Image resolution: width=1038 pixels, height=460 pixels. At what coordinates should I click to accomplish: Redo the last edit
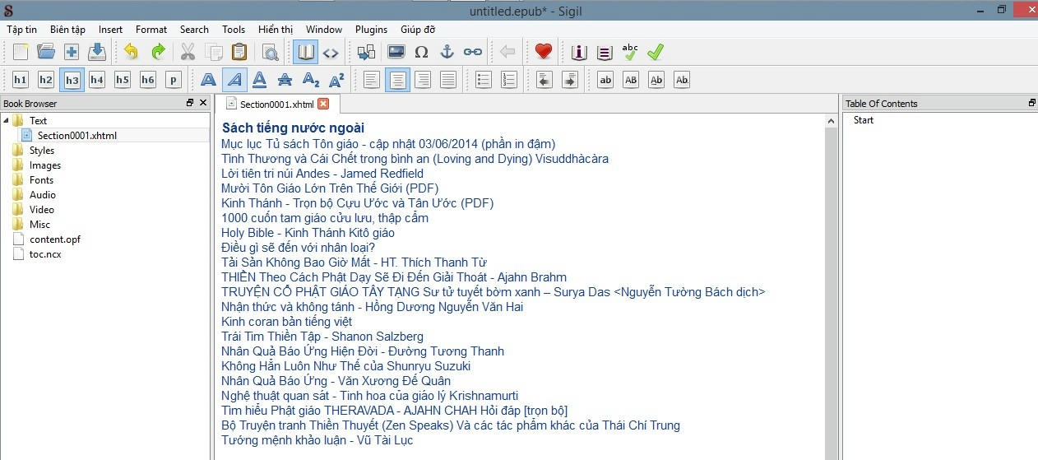pos(158,52)
